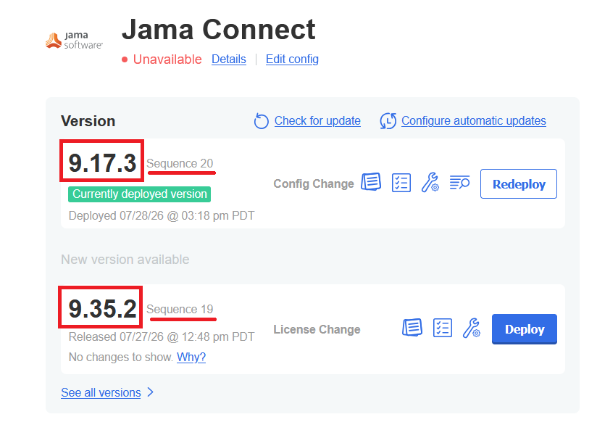The image size is (597, 430).
Task: Deploy version 9.35.2
Action: coord(525,329)
